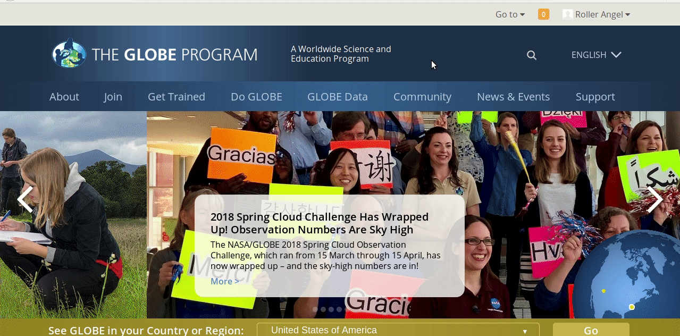Click the interactive globe map widget

627,275
